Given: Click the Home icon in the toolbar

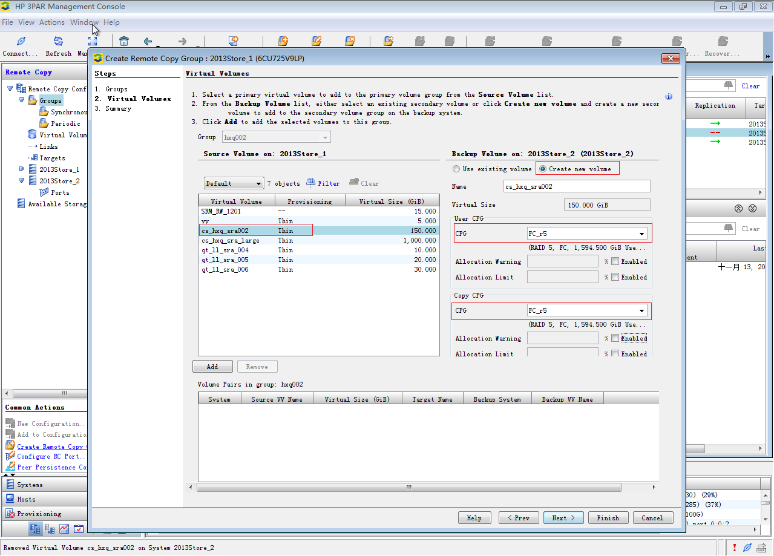Looking at the screenshot, I should [x=125, y=42].
